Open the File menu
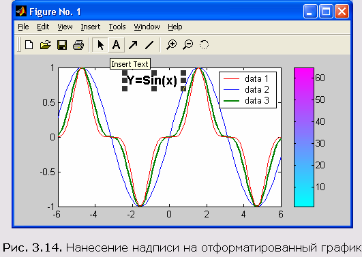Image resolution: width=362 pixels, height=257 pixels. [x=23, y=27]
